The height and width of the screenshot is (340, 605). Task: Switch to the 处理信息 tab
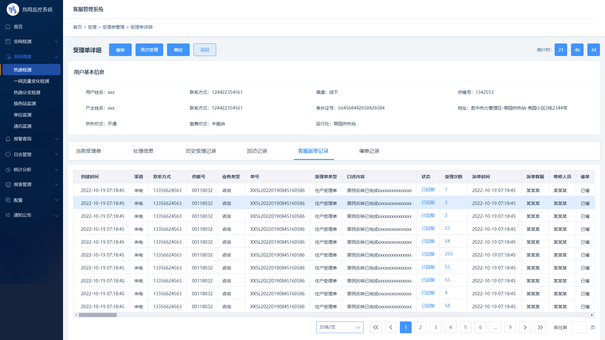[x=143, y=151]
